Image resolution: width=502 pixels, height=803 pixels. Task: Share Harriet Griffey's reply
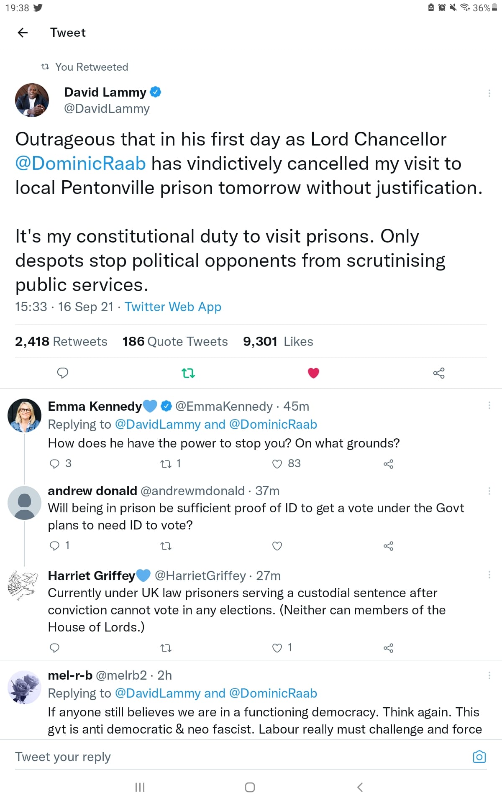click(x=388, y=648)
